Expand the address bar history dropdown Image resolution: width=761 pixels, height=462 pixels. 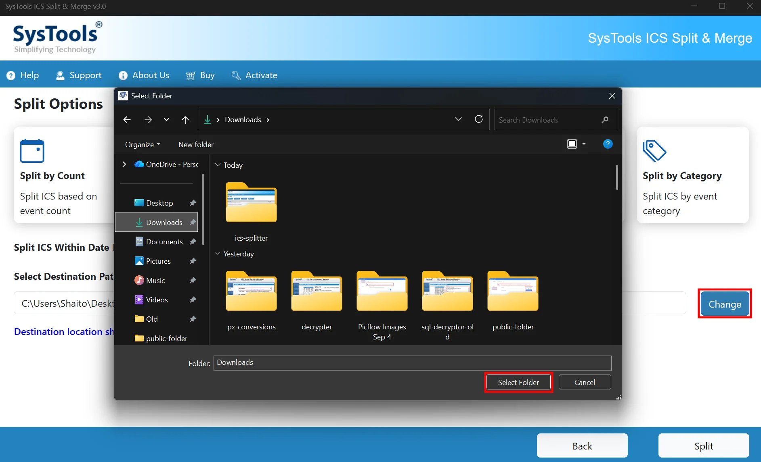[x=458, y=119]
